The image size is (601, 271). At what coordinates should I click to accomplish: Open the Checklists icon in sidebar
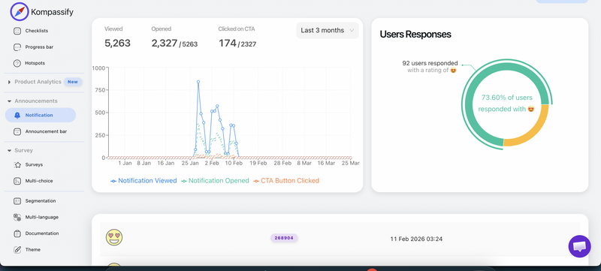point(17,31)
